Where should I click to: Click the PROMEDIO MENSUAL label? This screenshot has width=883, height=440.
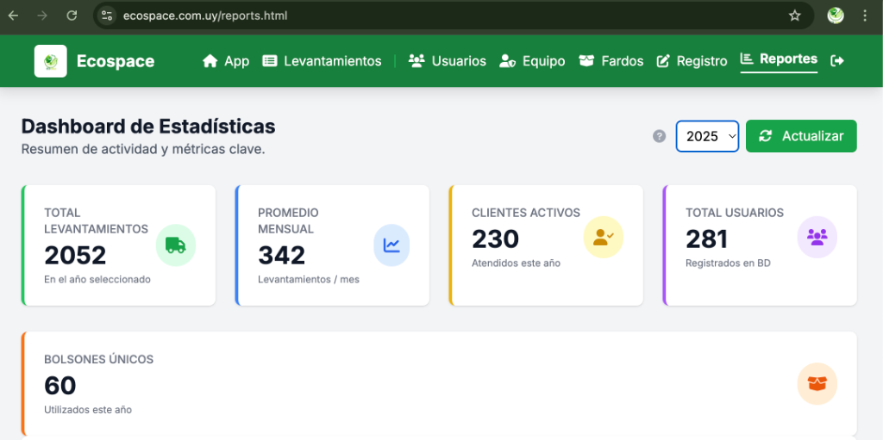click(x=288, y=220)
